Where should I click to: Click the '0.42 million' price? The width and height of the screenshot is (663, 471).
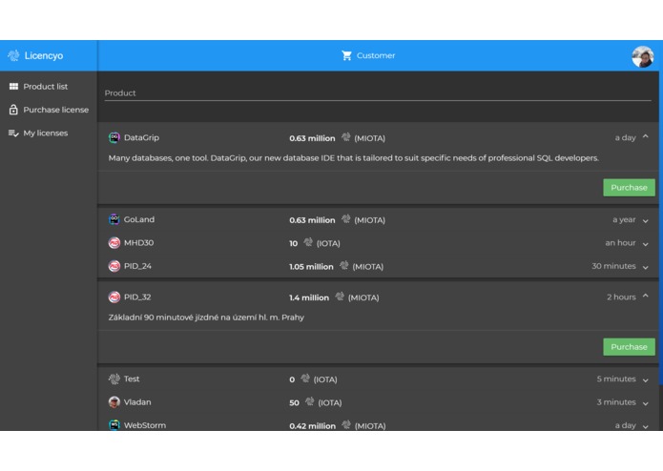click(313, 426)
